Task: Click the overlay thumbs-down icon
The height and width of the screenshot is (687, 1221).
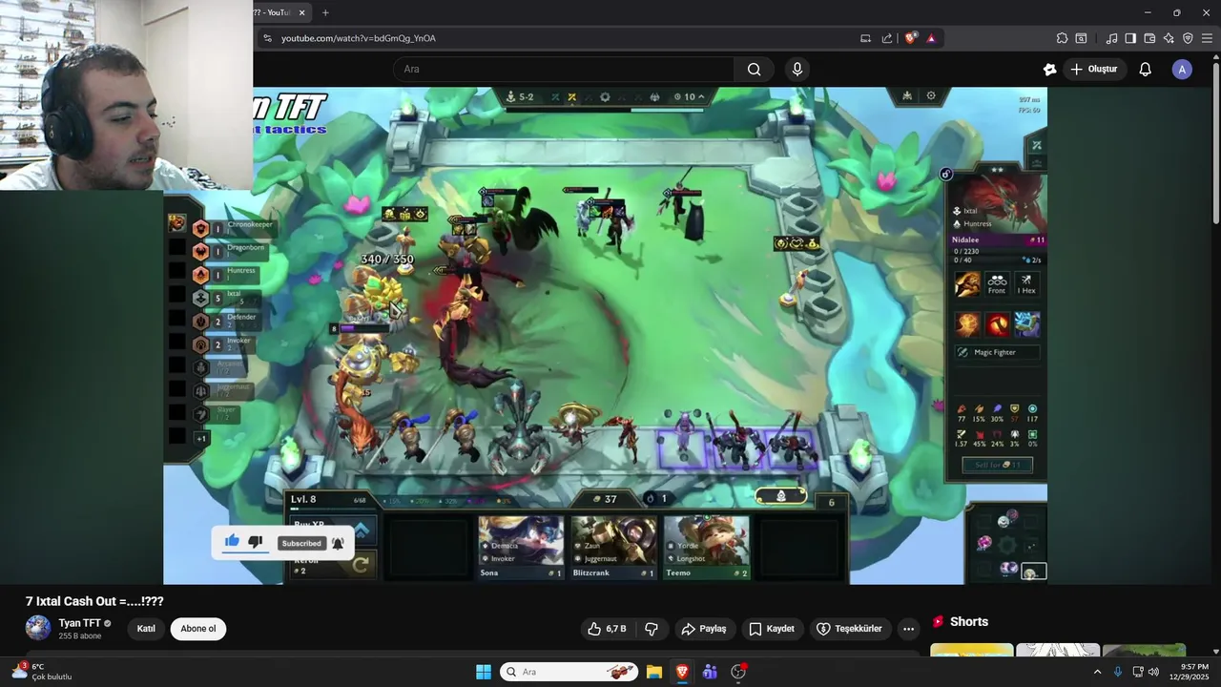Action: click(x=256, y=542)
